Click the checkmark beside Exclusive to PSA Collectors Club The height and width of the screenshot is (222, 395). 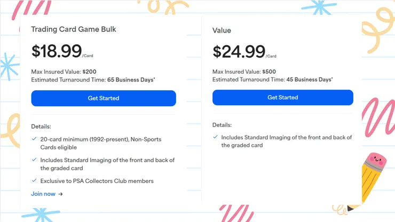click(34, 181)
